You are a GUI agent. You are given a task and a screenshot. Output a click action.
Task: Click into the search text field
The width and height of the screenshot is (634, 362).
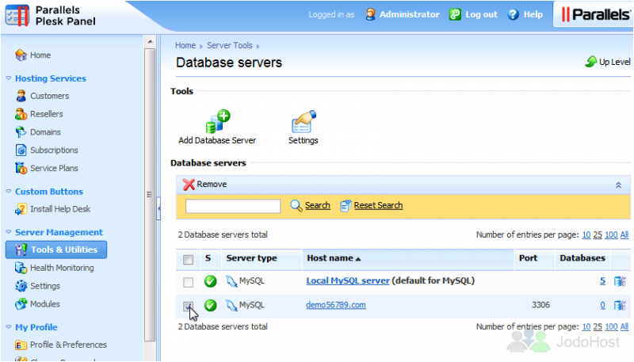(x=233, y=206)
